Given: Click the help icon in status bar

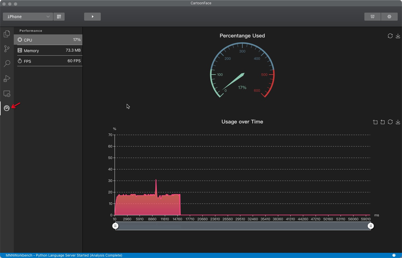Looking at the screenshot, I should 394,255.
